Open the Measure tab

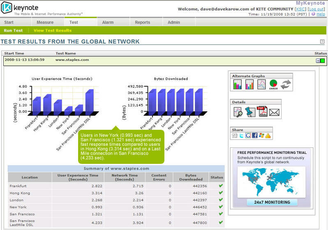[x=48, y=22]
